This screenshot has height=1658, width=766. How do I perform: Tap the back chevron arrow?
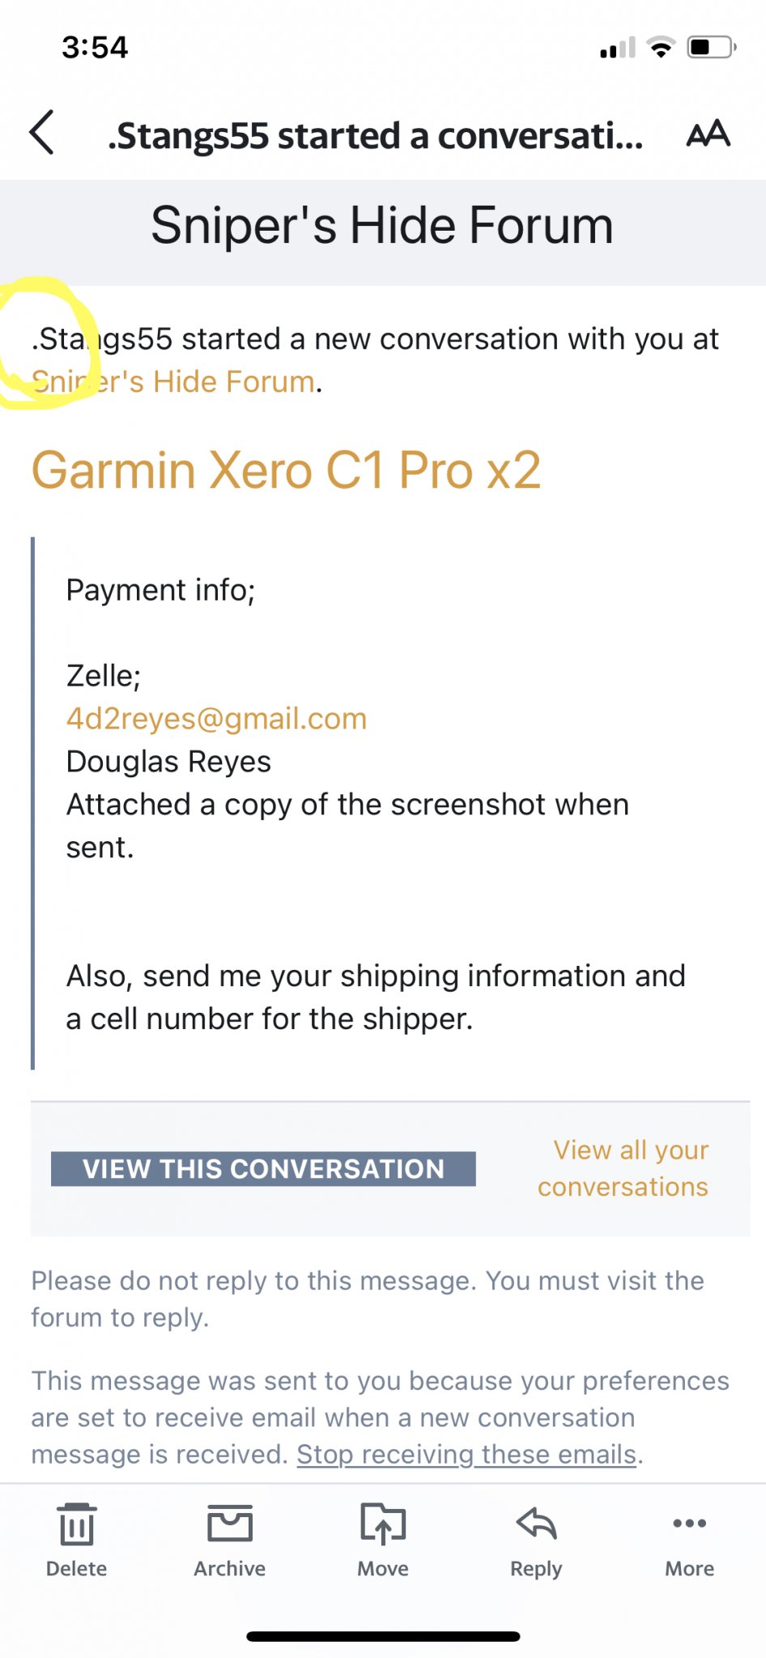[42, 133]
